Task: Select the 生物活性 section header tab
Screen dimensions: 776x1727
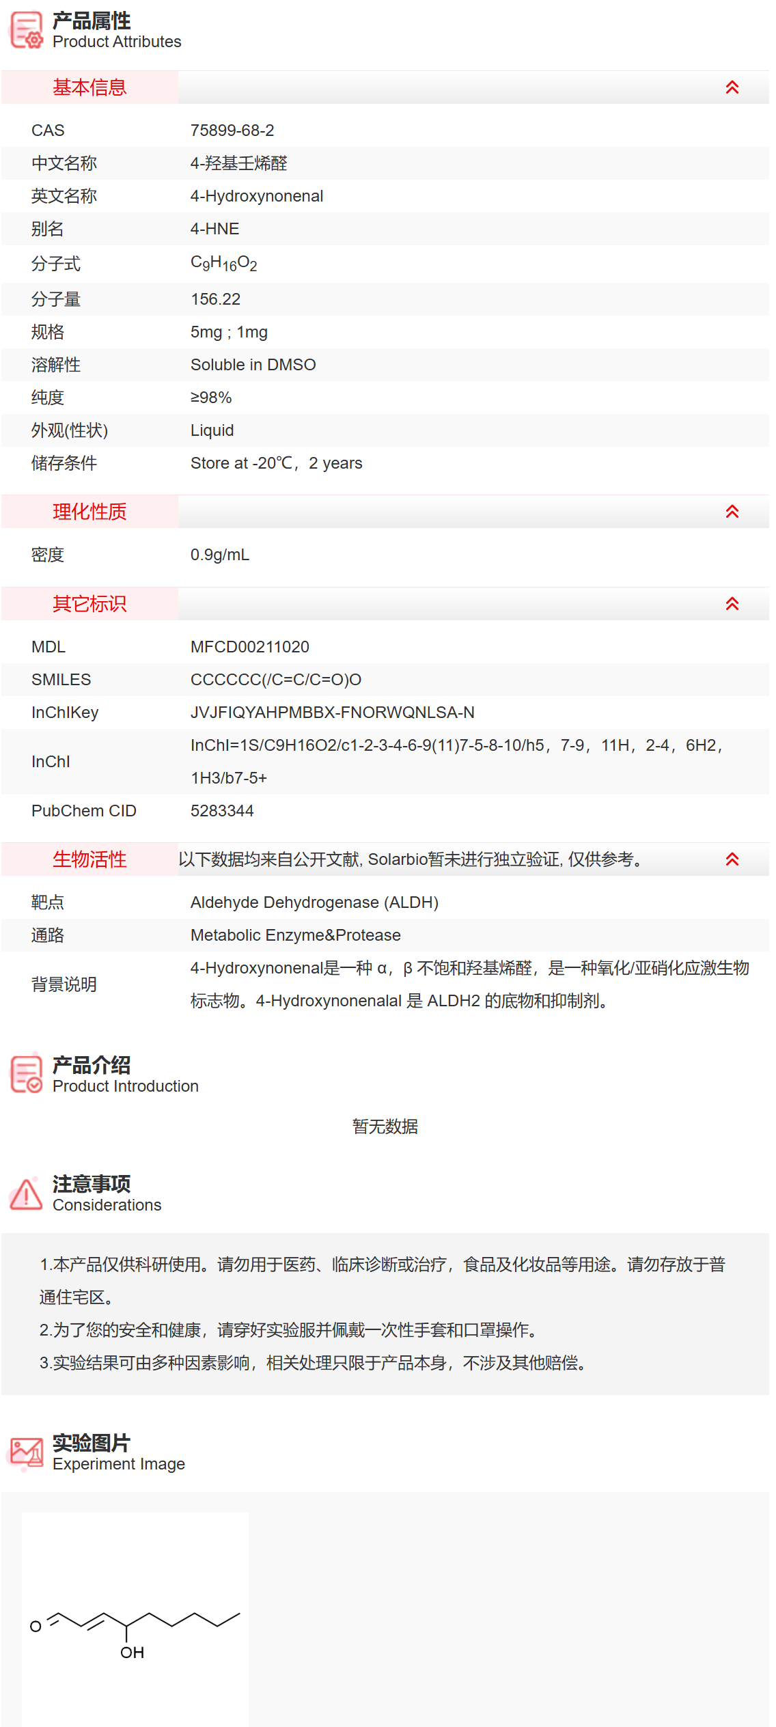Action: point(89,859)
